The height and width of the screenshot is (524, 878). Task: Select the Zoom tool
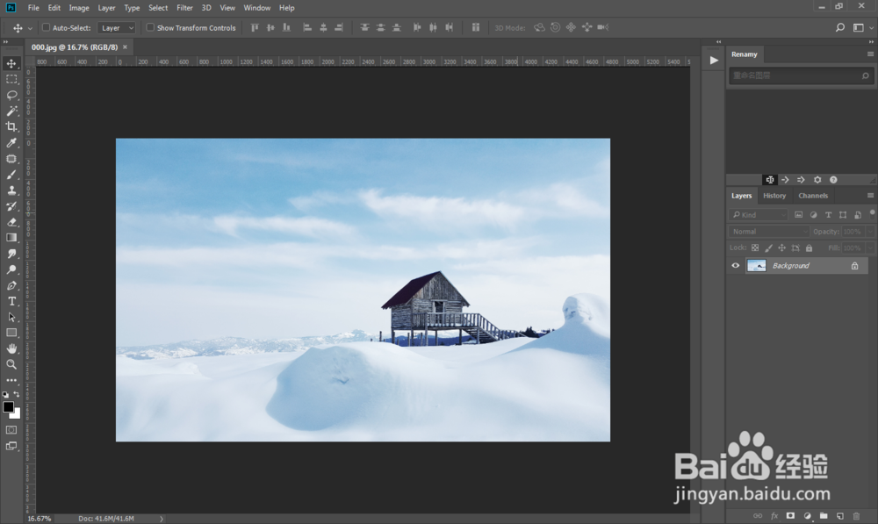tap(12, 363)
